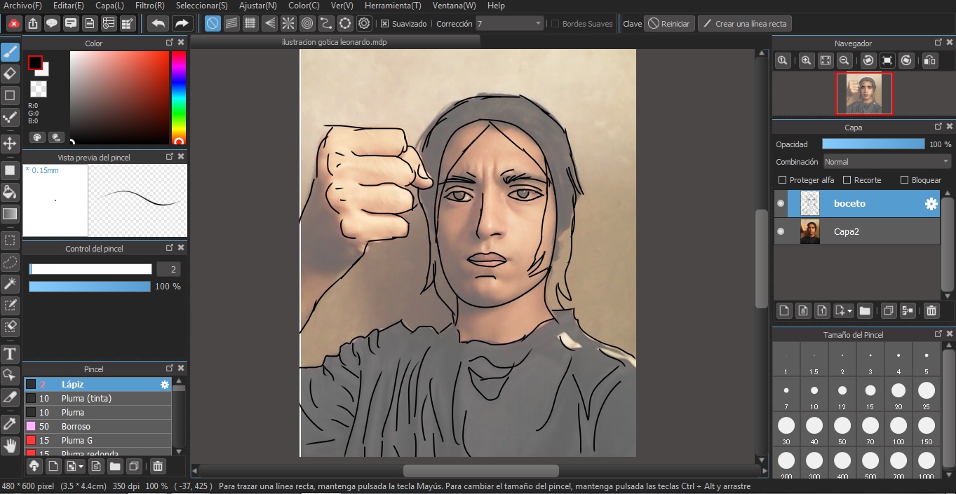Turn off snap with the circle-slash icon
The width and height of the screenshot is (956, 494).
tap(213, 23)
